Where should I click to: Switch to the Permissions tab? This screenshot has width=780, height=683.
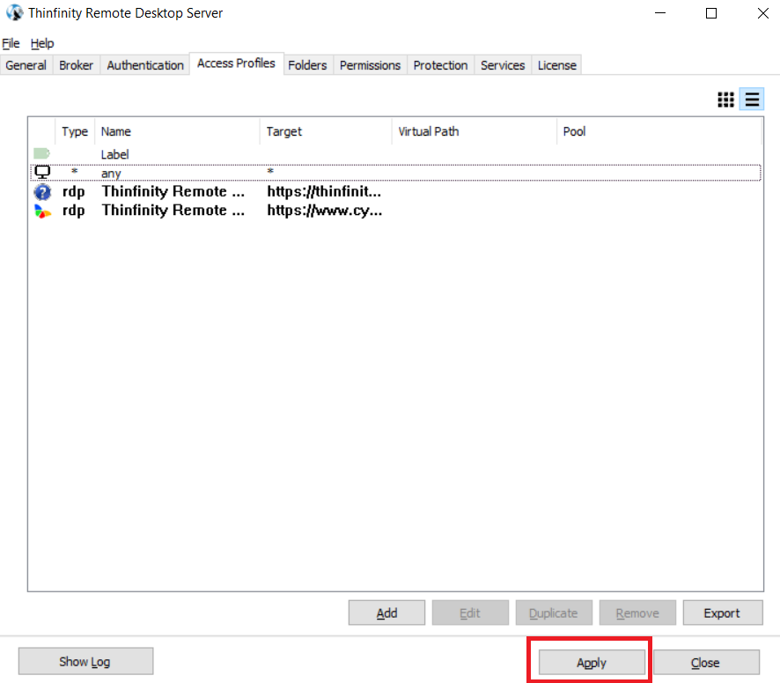[370, 64]
